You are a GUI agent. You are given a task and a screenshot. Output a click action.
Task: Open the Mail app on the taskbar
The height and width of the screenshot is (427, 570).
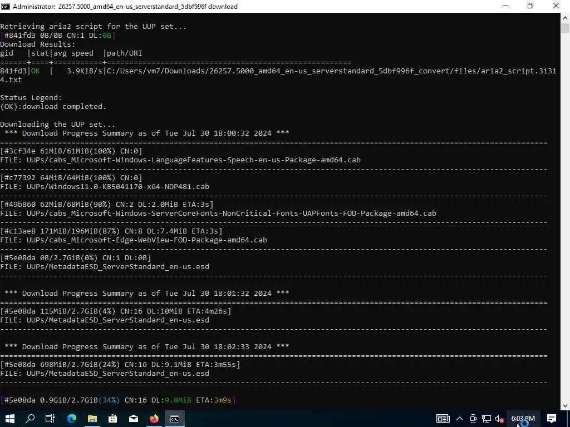[134, 419]
